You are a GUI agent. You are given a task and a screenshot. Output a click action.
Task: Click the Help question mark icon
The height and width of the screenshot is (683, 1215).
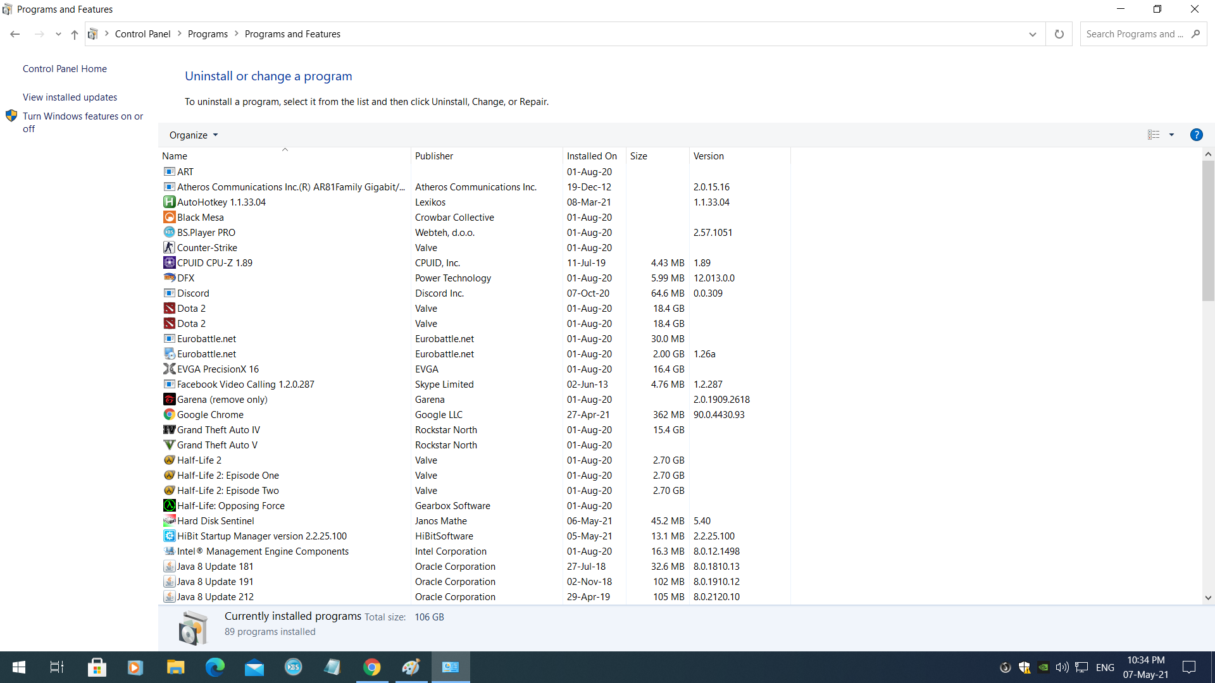click(x=1196, y=135)
